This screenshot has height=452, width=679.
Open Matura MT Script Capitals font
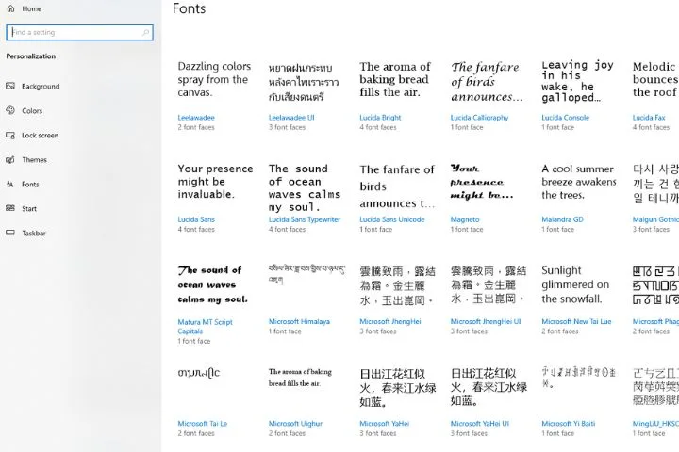coord(205,327)
